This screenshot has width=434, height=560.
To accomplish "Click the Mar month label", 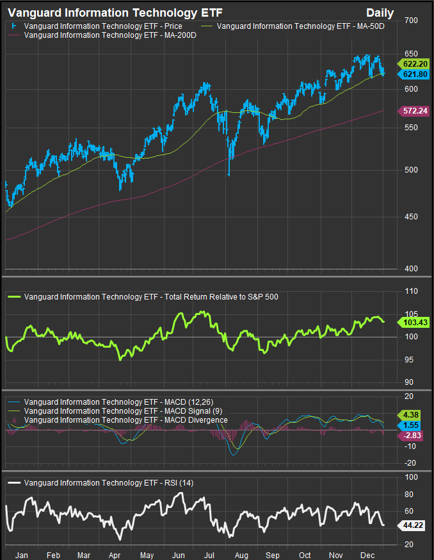I will pos(84,555).
